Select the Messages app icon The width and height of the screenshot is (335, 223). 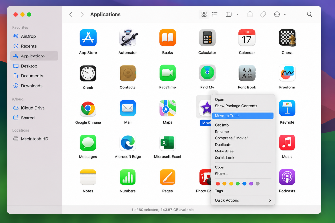[88, 143]
